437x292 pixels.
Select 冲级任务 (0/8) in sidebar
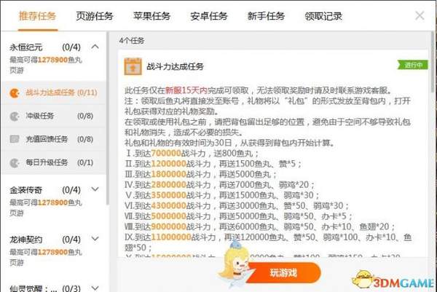(x=54, y=116)
